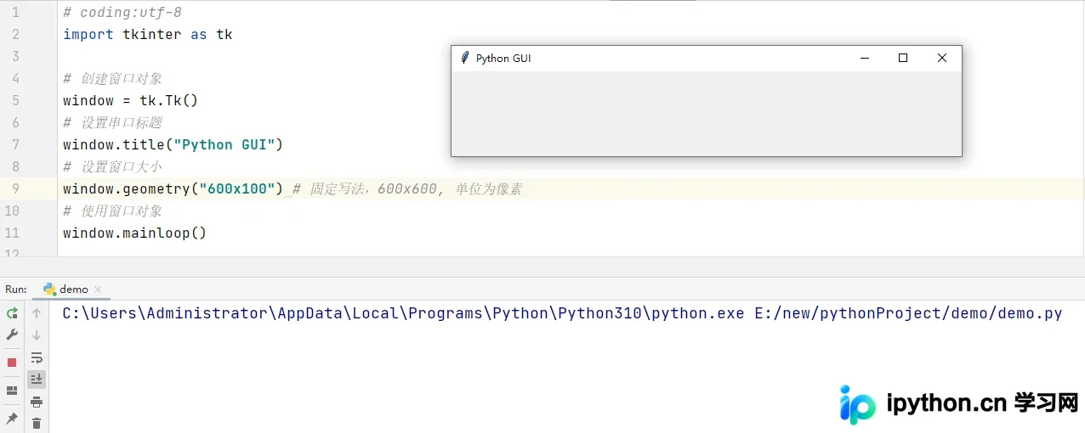
Task: Click the Python GUI feather icon
Action: (x=464, y=58)
